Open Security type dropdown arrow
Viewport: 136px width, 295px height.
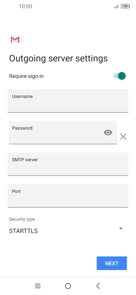click(121, 228)
